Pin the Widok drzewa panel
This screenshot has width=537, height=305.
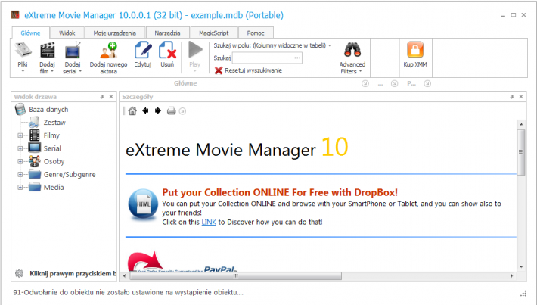point(101,97)
